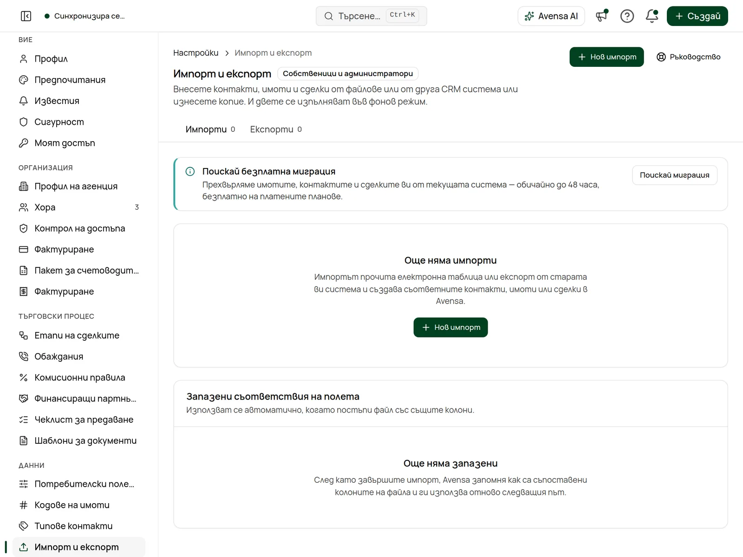Open Типове контакти in the sidebar
The image size is (743, 557).
[x=79, y=526]
